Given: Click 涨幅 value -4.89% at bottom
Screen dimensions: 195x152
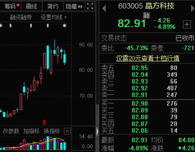Looking at the screenshot, I should tap(138, 148).
